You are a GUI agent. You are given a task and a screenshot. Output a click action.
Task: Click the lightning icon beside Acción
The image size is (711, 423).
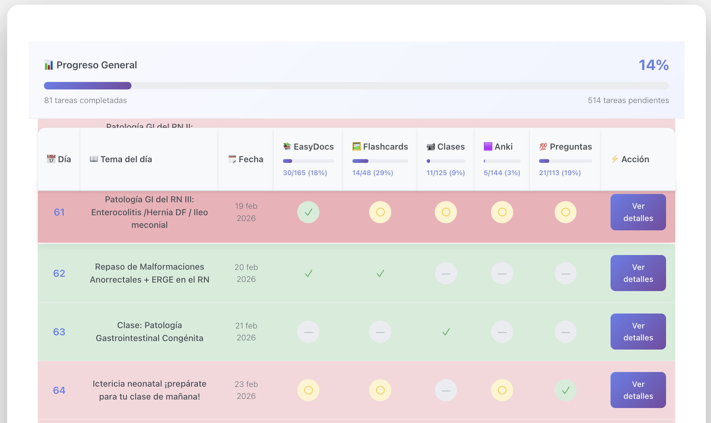click(x=615, y=159)
